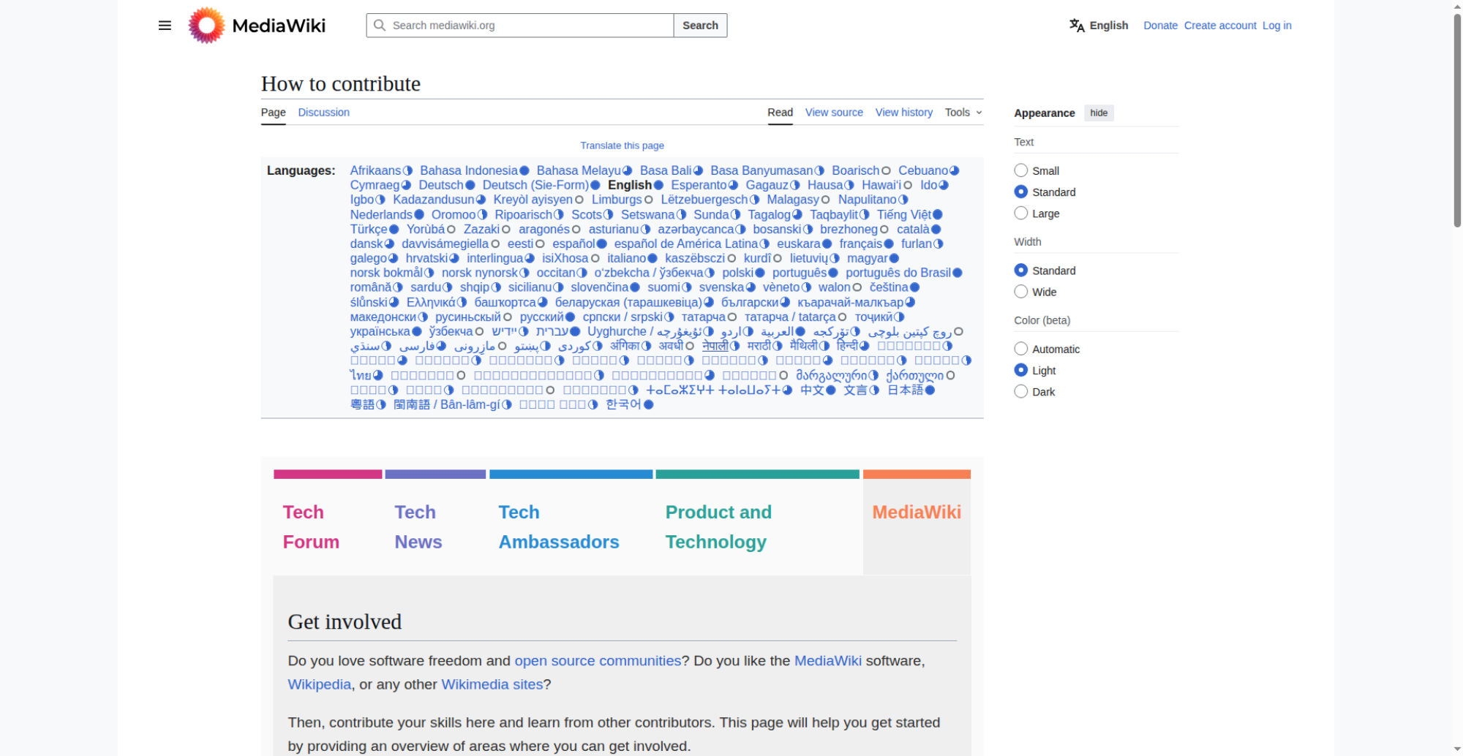Click the language translate icon
The height and width of the screenshot is (756, 1463).
pyautogui.click(x=1077, y=26)
